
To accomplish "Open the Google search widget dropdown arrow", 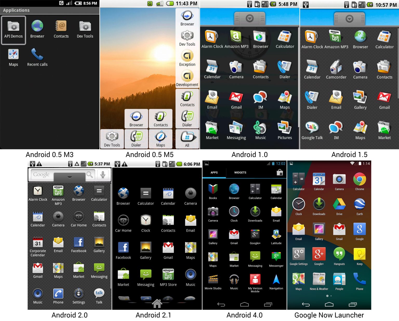I will (x=69, y=177).
